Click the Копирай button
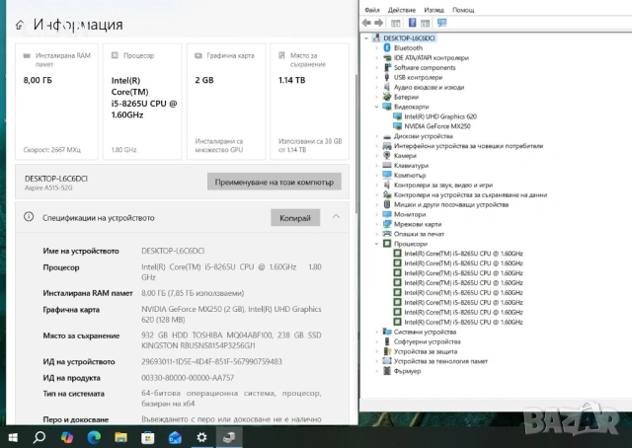632x448 pixels. click(x=295, y=217)
